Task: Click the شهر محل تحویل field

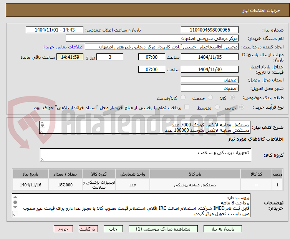Action: pyautogui.click(x=210, y=88)
